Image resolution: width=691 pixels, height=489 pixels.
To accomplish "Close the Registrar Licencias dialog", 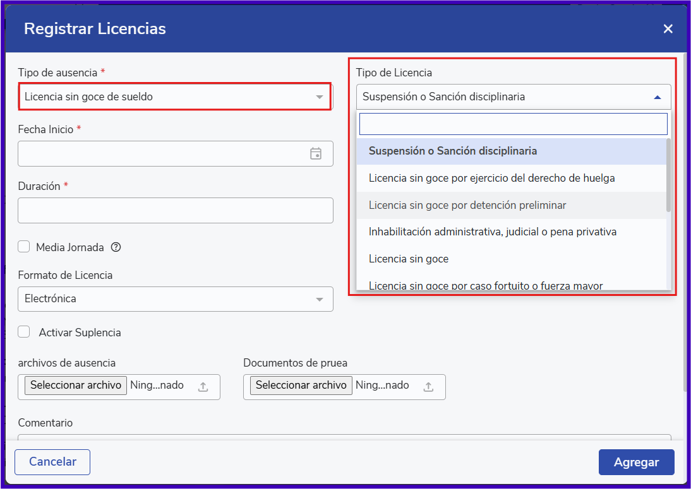I will (668, 28).
